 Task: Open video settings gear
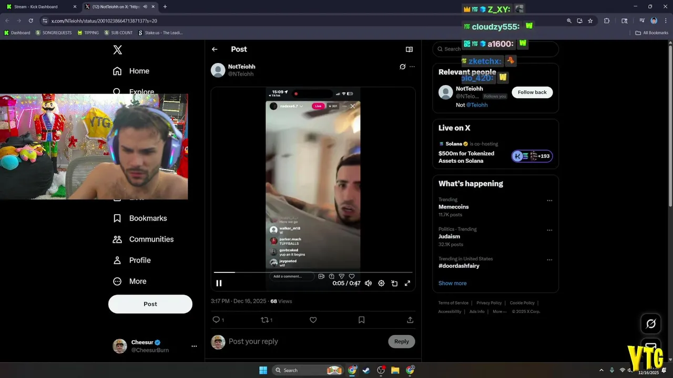(x=381, y=283)
